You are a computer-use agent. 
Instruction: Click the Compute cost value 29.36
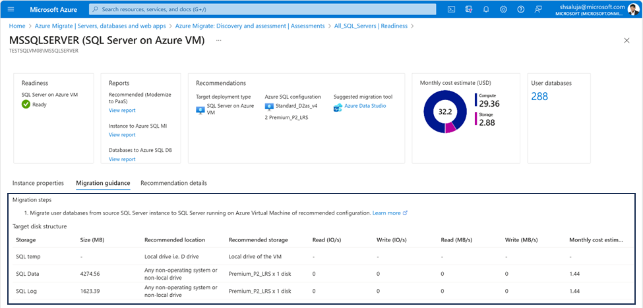click(489, 103)
